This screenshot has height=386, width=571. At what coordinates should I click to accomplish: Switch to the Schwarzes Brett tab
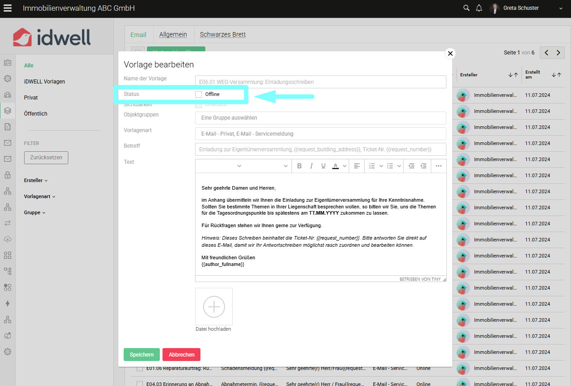pos(222,34)
